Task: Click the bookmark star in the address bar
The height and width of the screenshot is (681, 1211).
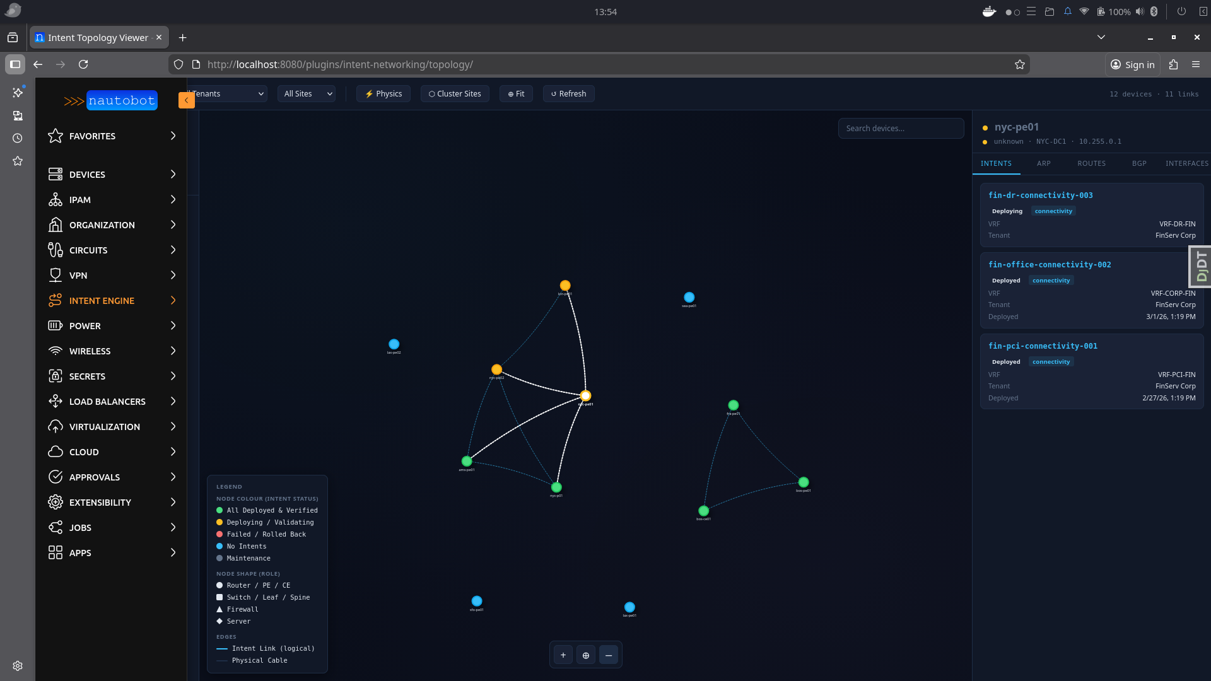Action: 1019,64
